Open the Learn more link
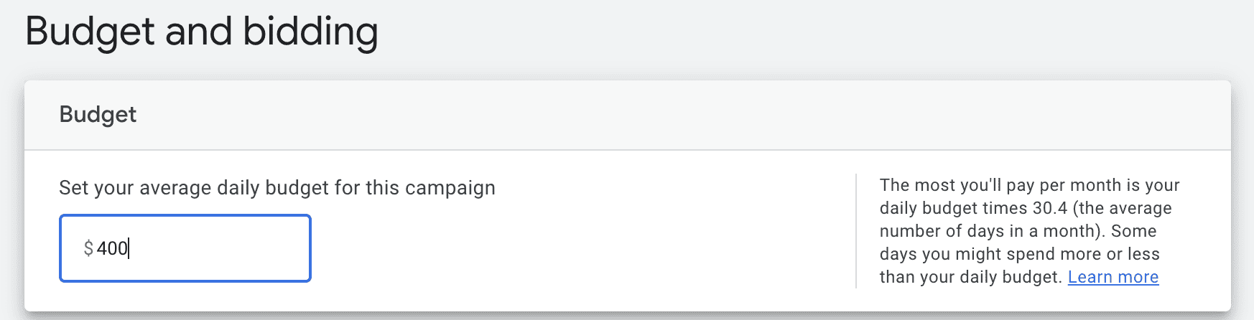Image resolution: width=1254 pixels, height=320 pixels. [1113, 277]
